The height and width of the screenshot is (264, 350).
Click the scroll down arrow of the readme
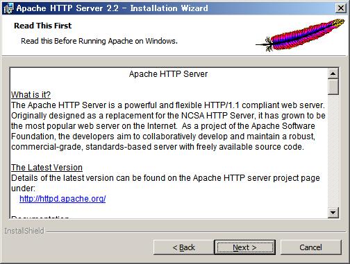(x=333, y=212)
